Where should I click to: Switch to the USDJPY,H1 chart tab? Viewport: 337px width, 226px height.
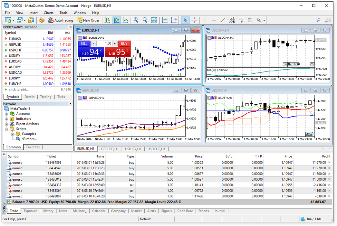(133, 149)
